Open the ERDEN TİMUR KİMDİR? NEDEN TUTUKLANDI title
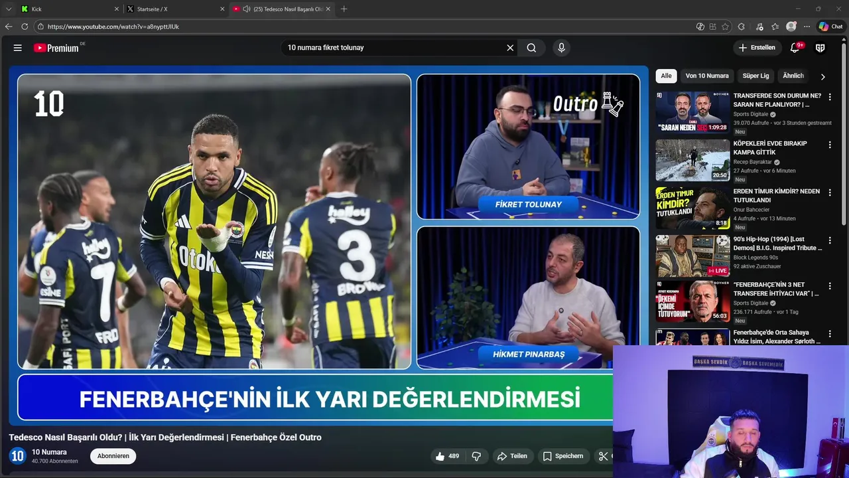This screenshot has height=478, width=849. click(777, 196)
